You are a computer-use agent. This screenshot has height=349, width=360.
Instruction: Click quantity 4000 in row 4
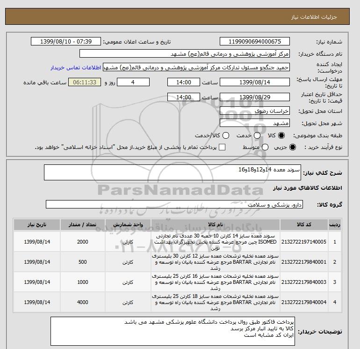(x=83, y=302)
